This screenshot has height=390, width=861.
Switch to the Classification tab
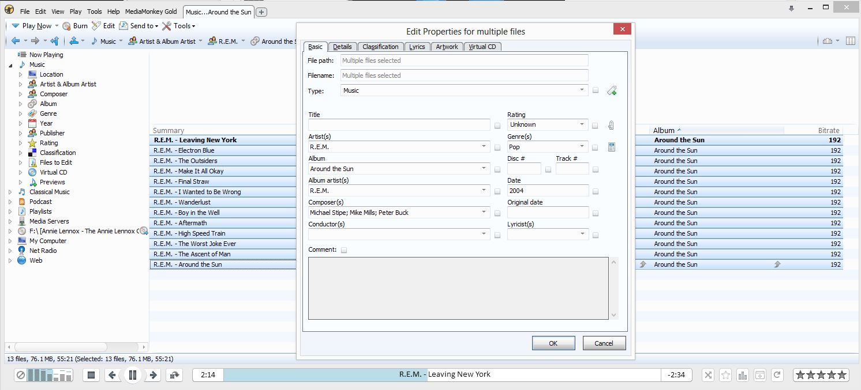(x=380, y=47)
